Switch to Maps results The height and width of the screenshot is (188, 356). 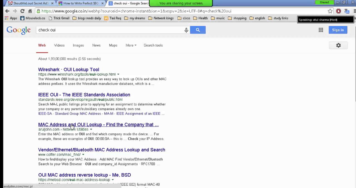[113, 45]
